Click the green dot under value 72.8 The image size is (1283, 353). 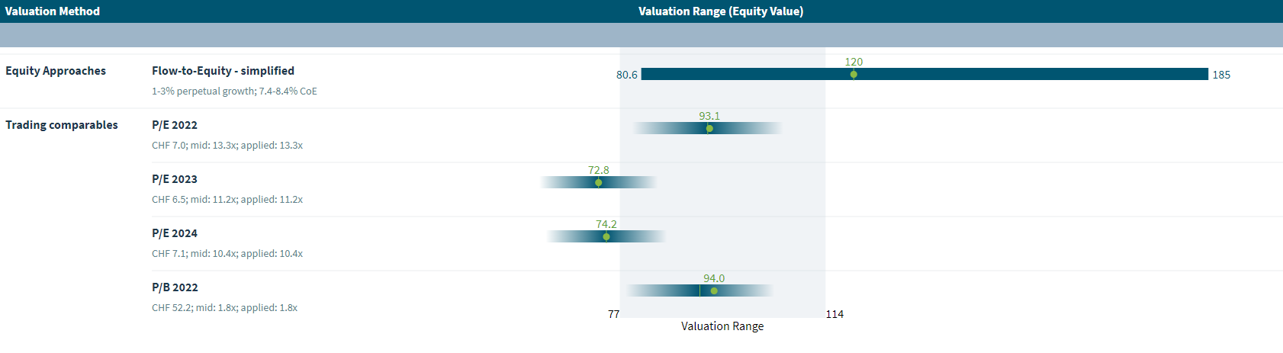coord(599,183)
